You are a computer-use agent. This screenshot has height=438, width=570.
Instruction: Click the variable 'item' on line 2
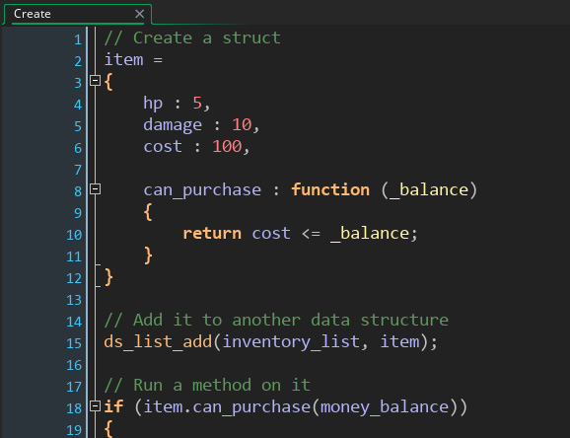(123, 59)
